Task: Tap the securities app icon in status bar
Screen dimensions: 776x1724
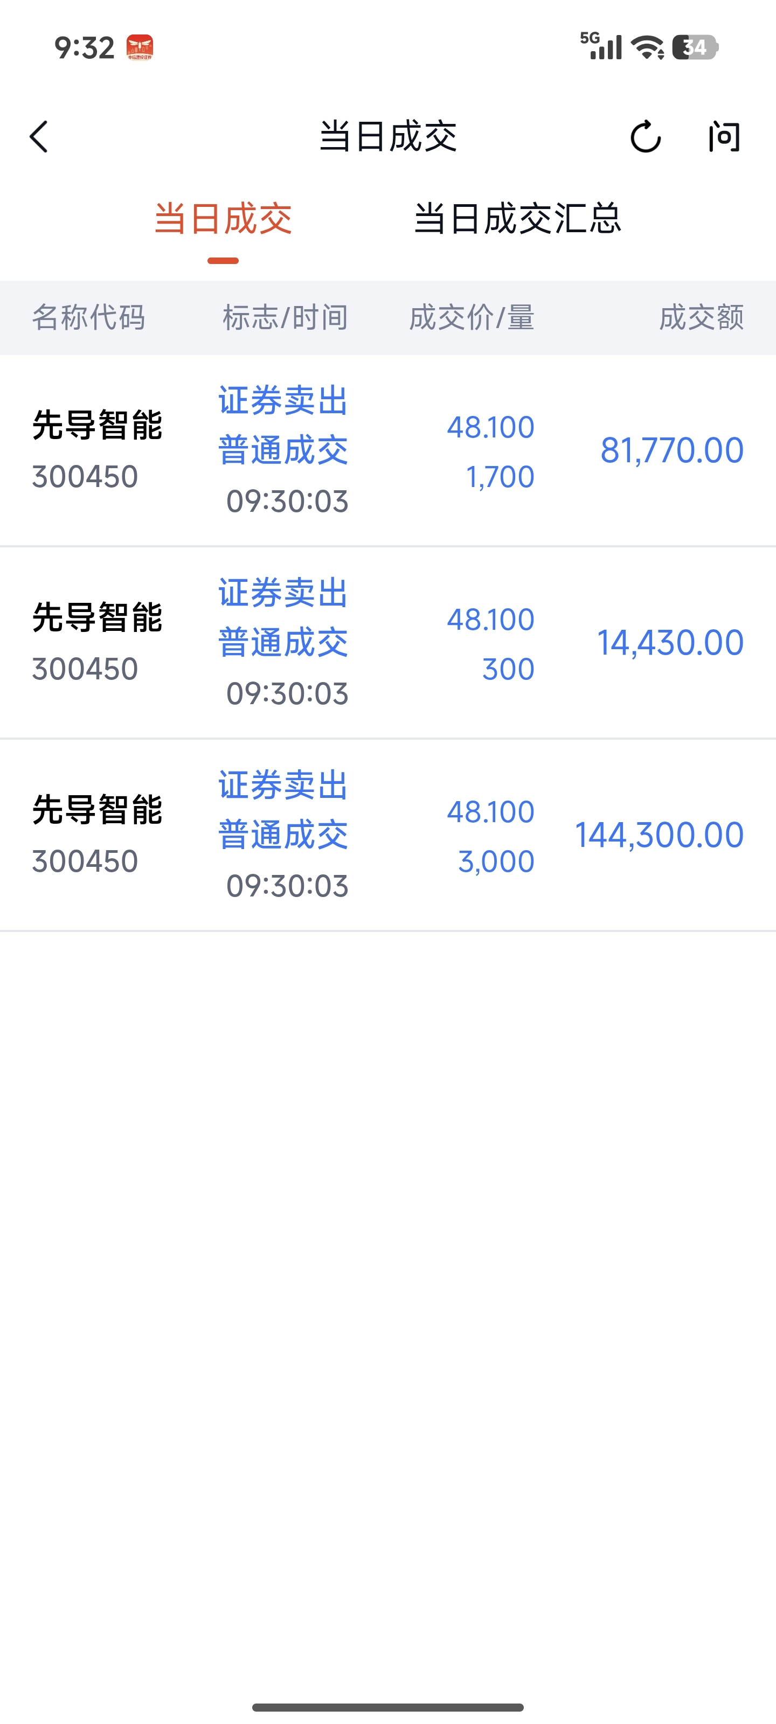Action: tap(140, 47)
